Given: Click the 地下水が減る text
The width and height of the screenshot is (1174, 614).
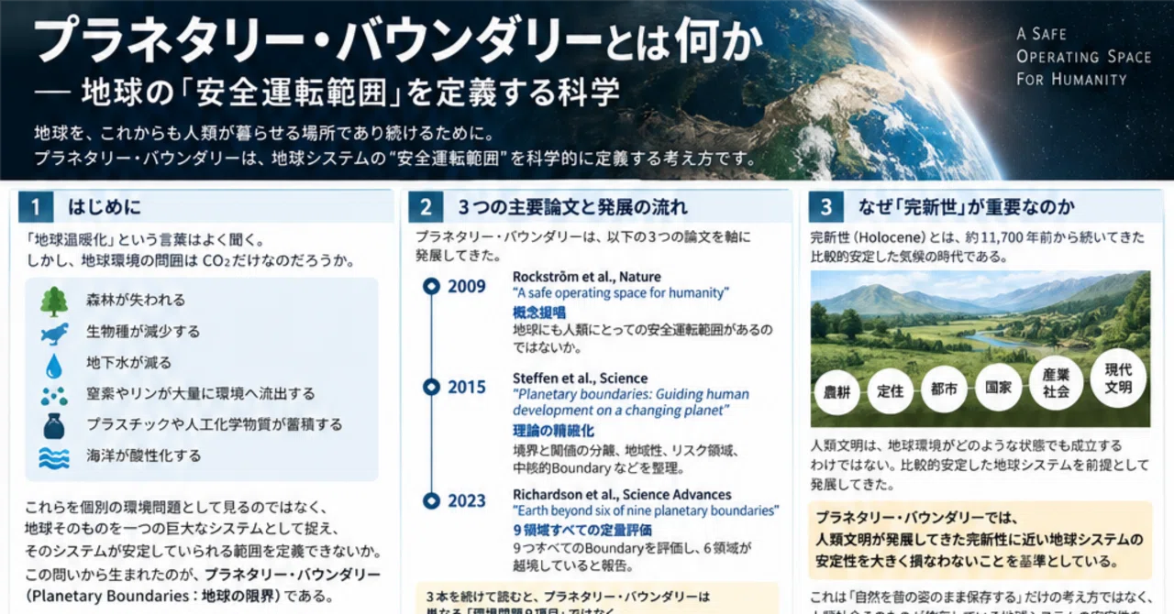Looking at the screenshot, I should [x=128, y=363].
